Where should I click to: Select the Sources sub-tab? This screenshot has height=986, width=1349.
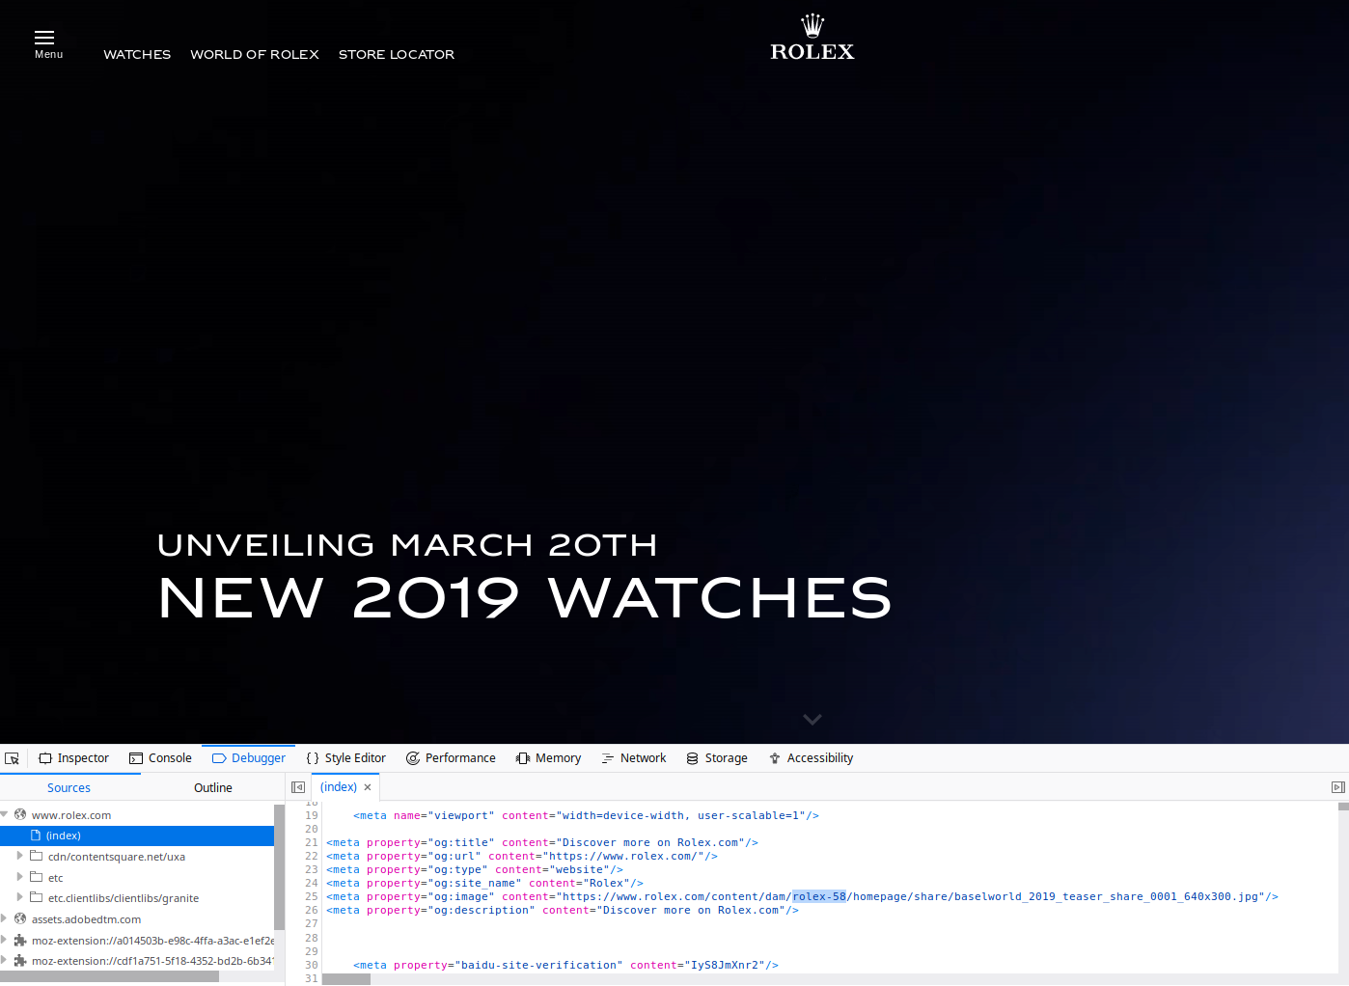69,788
